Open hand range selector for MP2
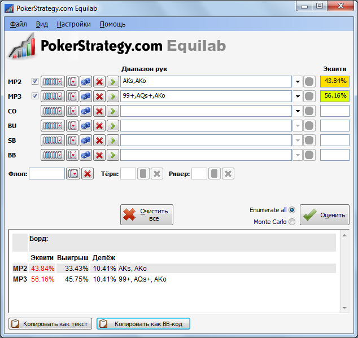This screenshot has width=358, height=338. coord(53,81)
